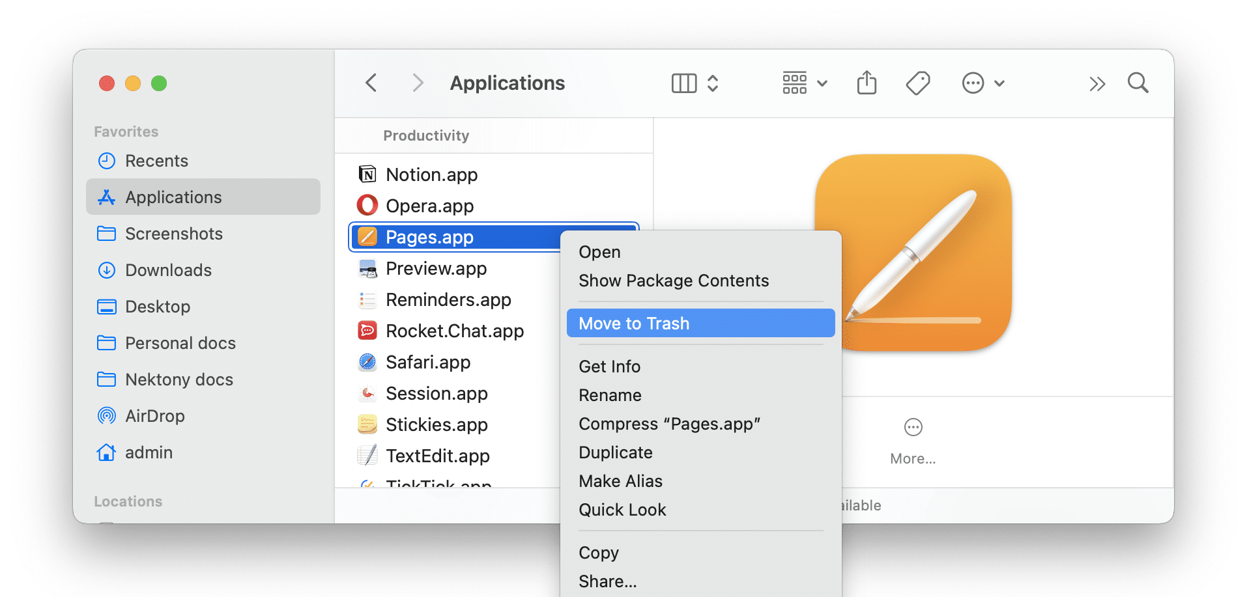Click the AirDrop radar icon
Image resolution: width=1247 pixels, height=597 pixels.
[106, 415]
